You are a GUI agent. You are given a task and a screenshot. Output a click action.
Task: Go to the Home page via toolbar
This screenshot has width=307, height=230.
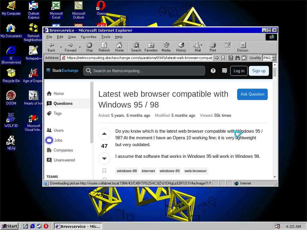click(x=119, y=47)
